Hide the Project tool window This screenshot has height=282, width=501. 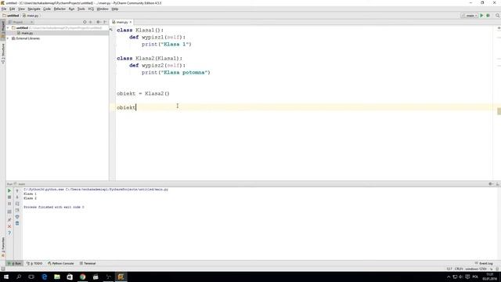[105, 22]
